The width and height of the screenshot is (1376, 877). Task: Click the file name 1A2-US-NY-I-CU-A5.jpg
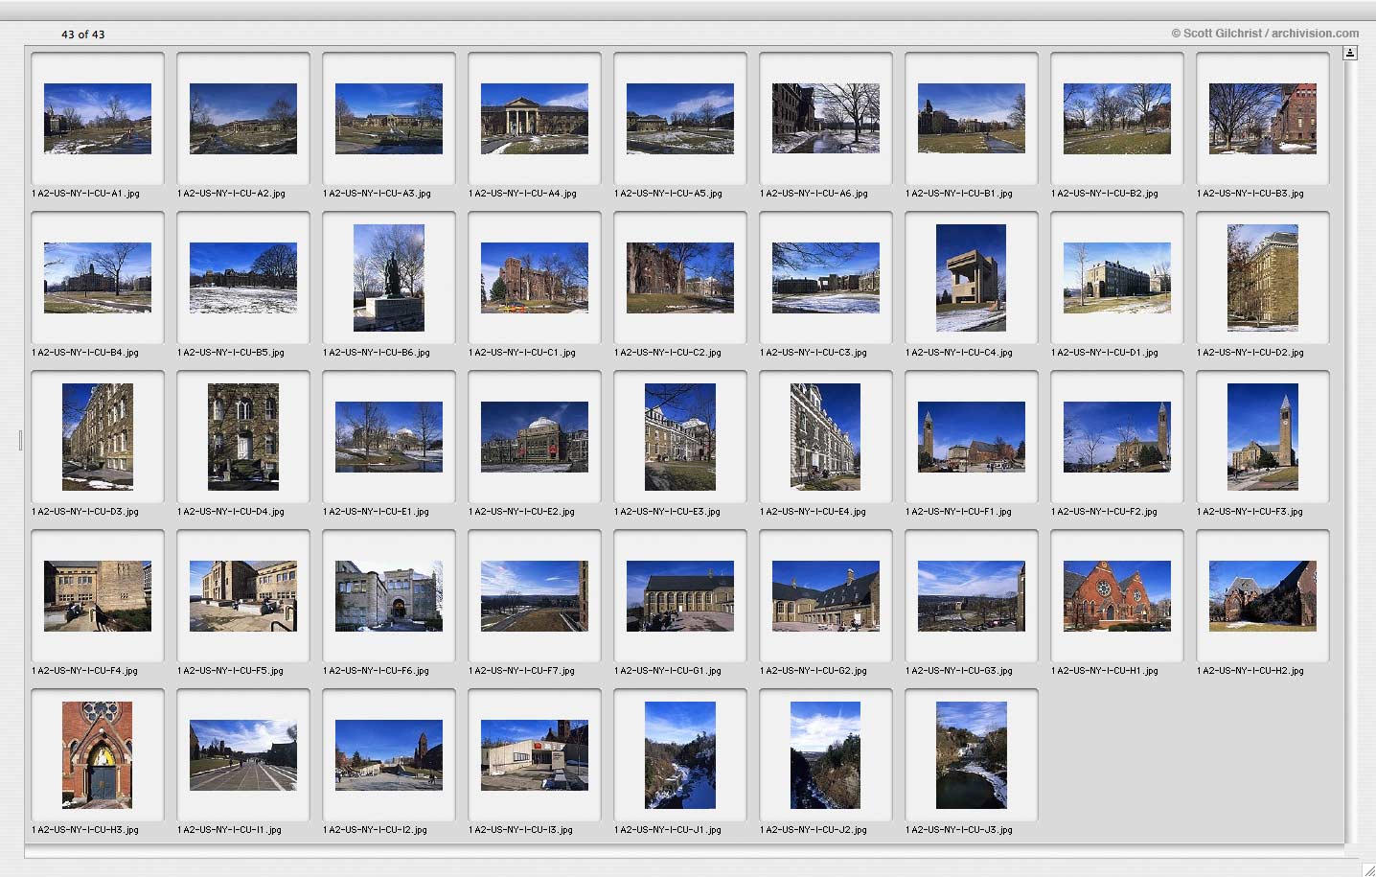click(668, 194)
